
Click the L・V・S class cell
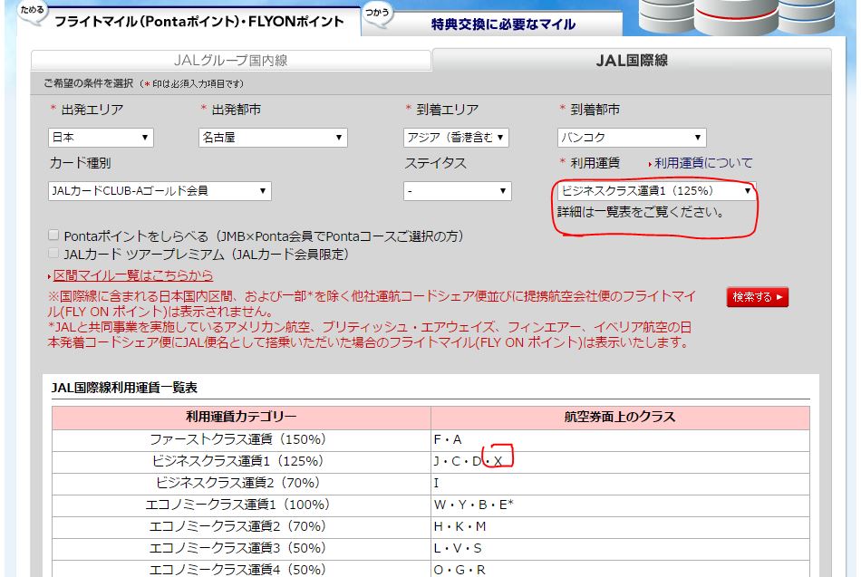(x=620, y=549)
